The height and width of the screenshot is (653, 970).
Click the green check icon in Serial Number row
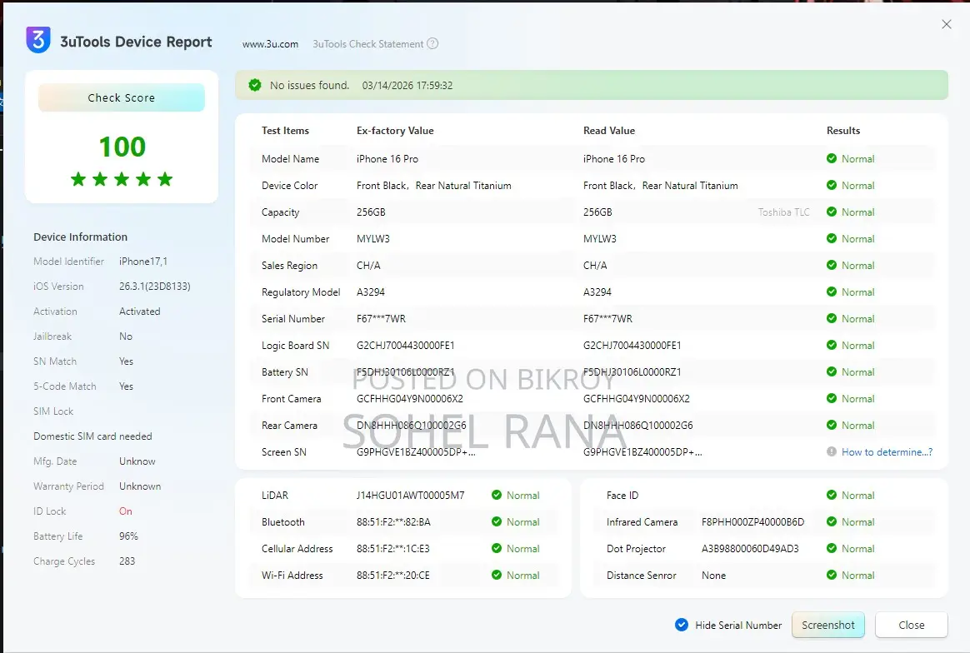tap(832, 318)
